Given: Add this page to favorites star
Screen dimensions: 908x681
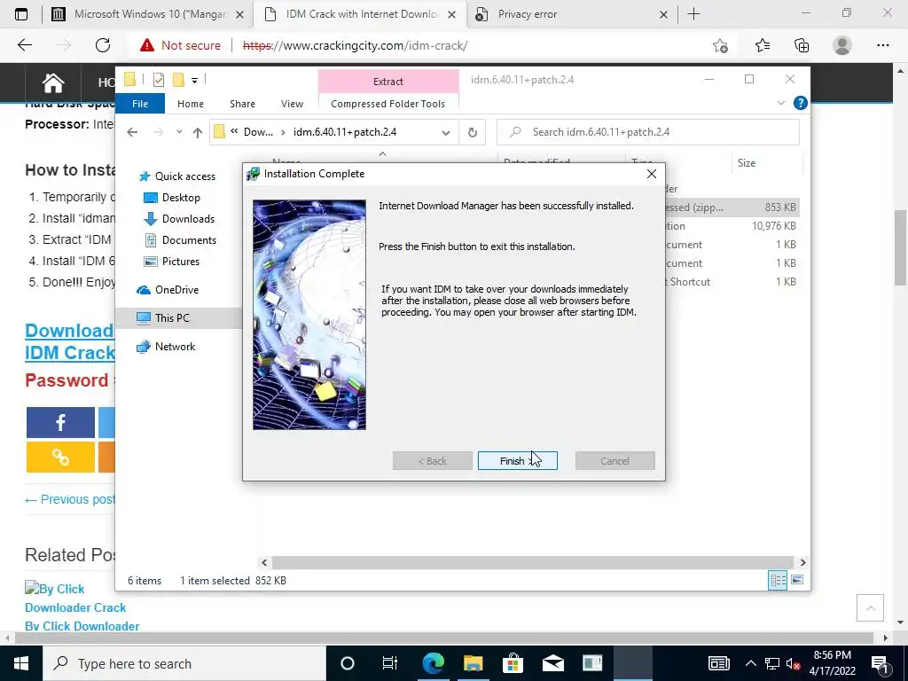Looking at the screenshot, I should pyautogui.click(x=720, y=45).
